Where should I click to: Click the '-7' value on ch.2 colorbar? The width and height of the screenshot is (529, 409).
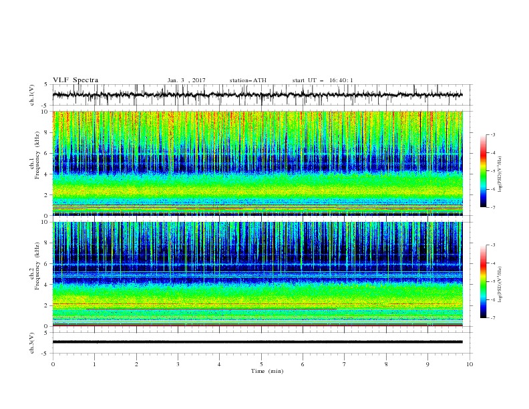click(x=492, y=318)
